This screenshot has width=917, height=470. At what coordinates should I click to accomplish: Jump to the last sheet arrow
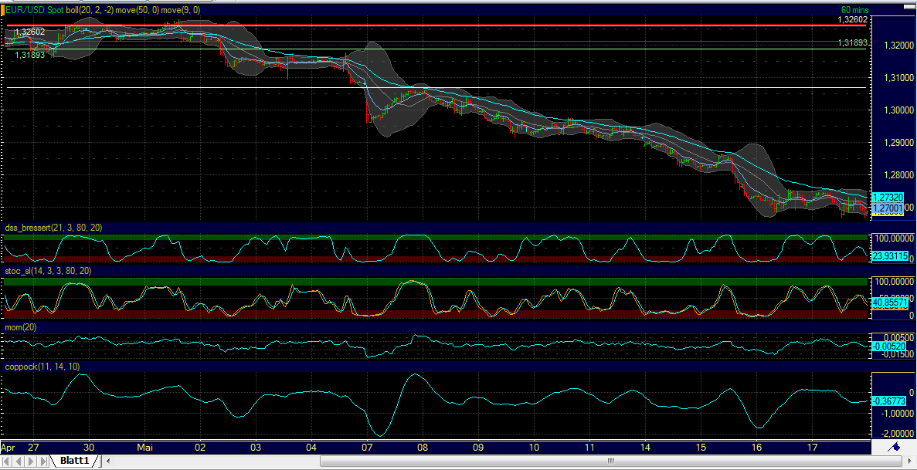pos(43,460)
